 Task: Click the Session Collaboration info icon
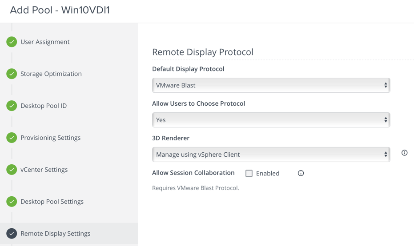[301, 173]
